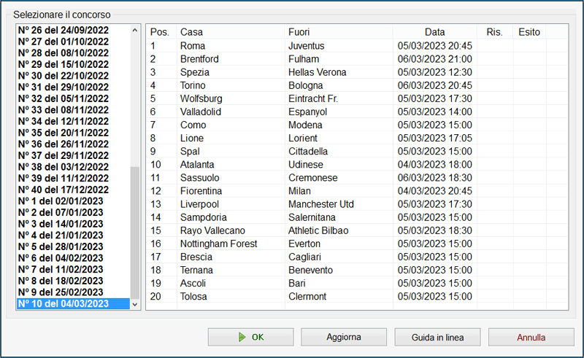Click the OK button
The image size is (584, 358).
(x=250, y=337)
